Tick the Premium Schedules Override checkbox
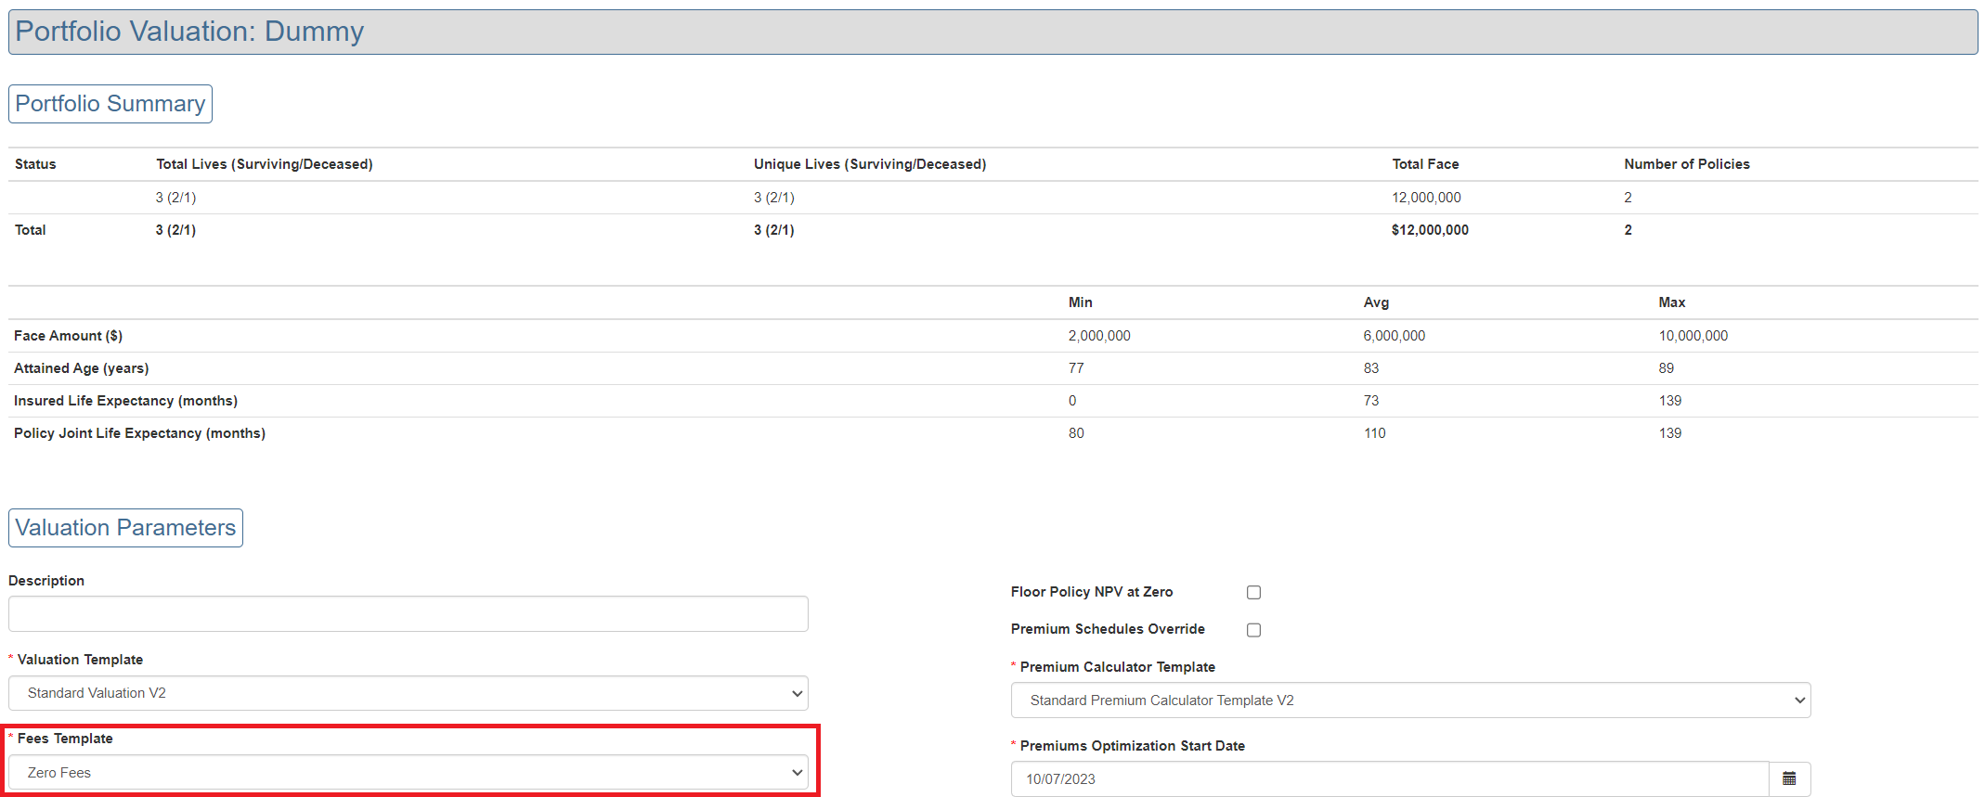 point(1253,630)
